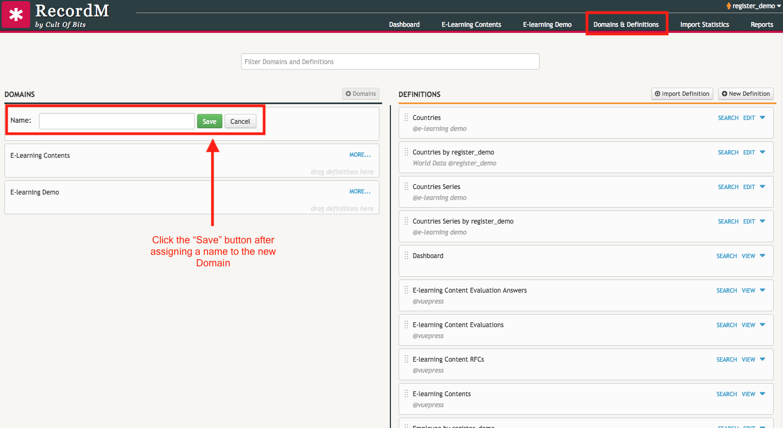Open dropdown arrow for Countries Series
783x428 pixels.
pyautogui.click(x=762, y=186)
